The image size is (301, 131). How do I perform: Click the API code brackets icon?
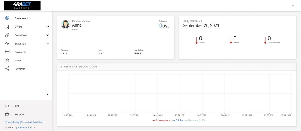7,106
